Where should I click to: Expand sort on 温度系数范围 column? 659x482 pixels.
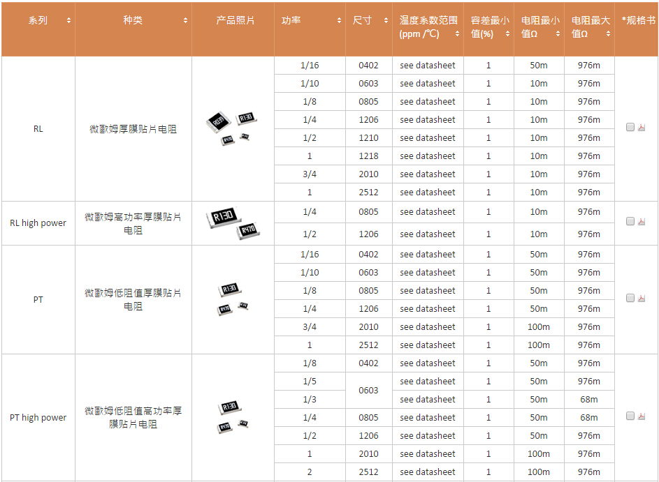(457, 33)
